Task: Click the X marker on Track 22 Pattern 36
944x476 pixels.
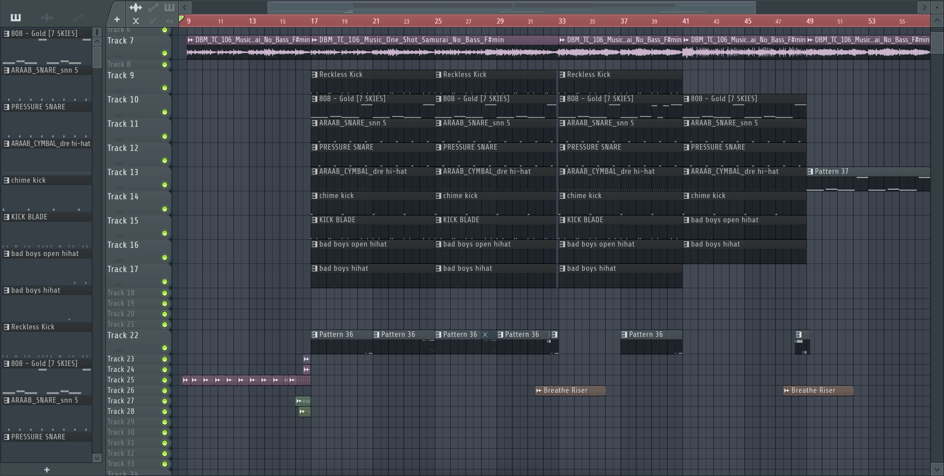Action: (485, 334)
